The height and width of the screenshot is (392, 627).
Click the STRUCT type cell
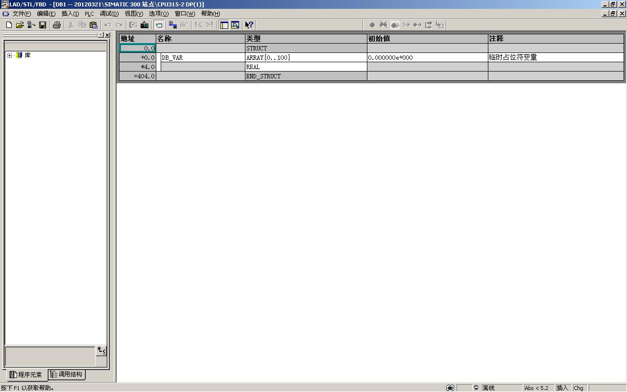pyautogui.click(x=306, y=48)
